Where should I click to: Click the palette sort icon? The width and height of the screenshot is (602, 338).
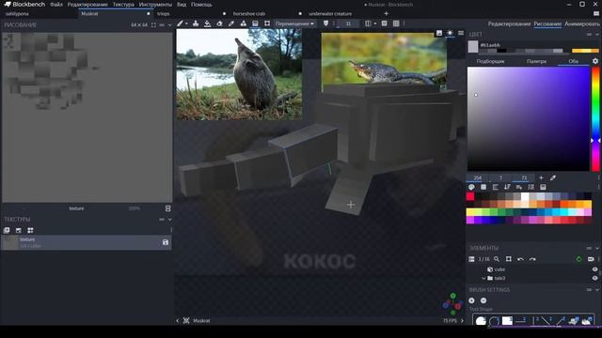point(507,187)
